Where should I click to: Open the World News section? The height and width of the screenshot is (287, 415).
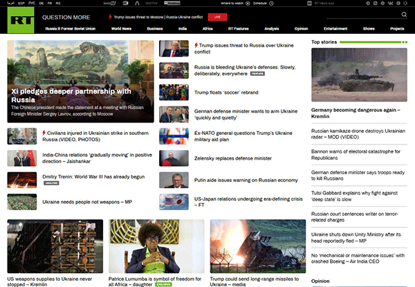[x=121, y=28]
